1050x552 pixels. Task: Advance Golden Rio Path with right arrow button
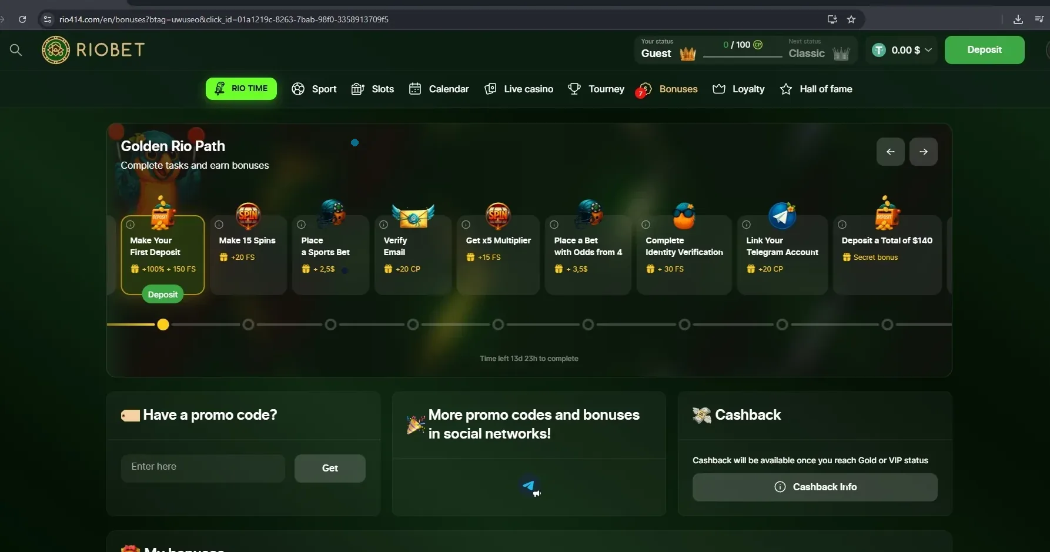[924, 152]
